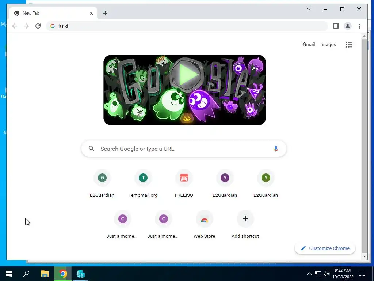Open the purple S E2Guardian shortcut

[225, 184]
